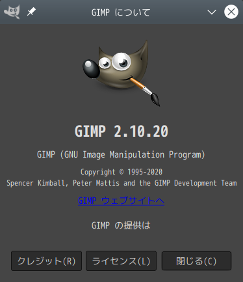Screen dimensions: 243x282
Task: Click the GIMP 2.10.20 version text
Action: coord(122,132)
